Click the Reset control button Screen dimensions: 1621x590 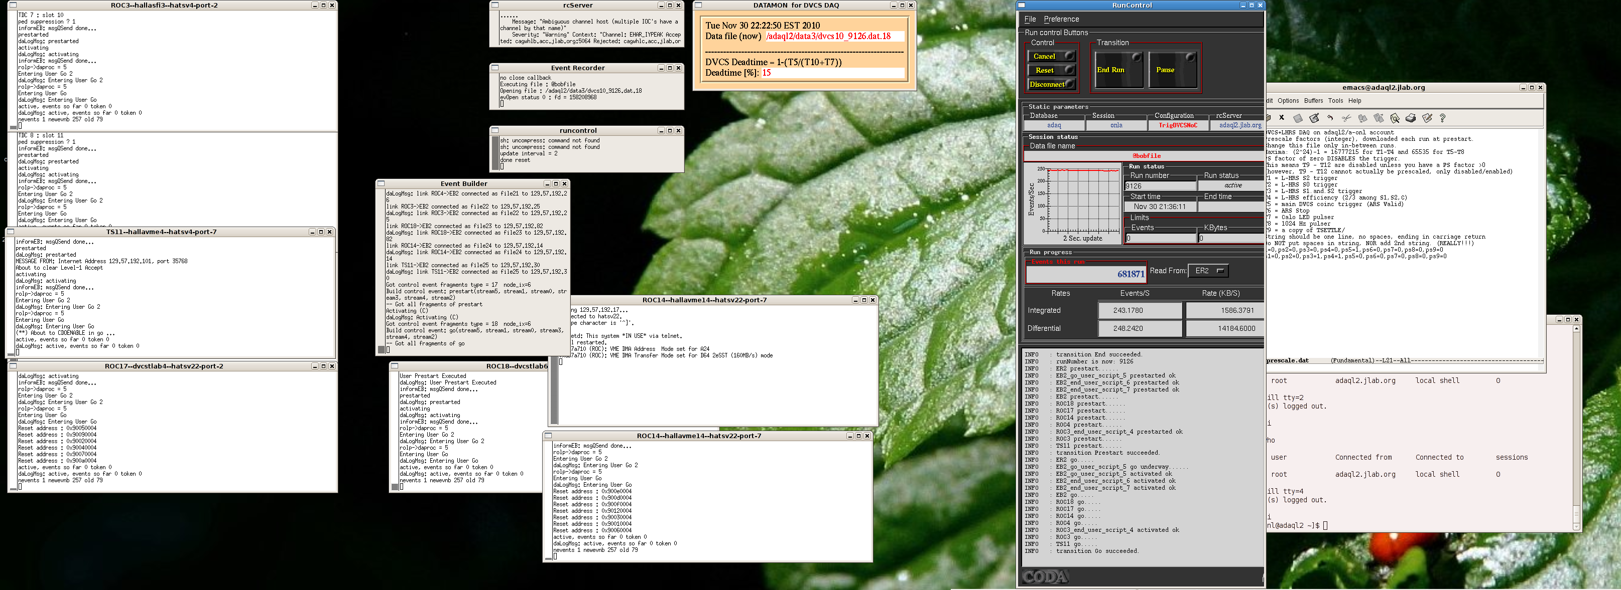pyautogui.click(x=1052, y=70)
